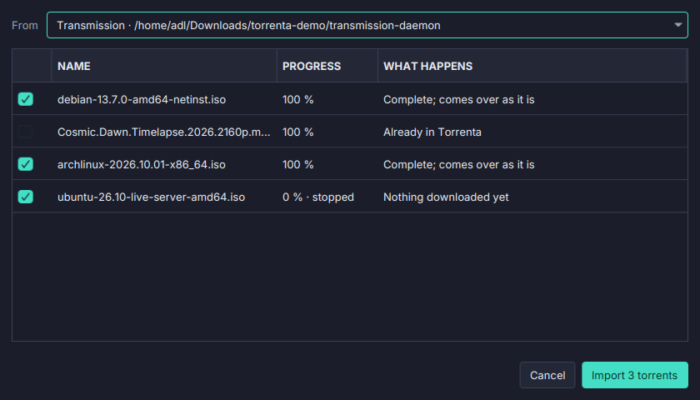Uncheck the debian-13.7.0-amd64-netinst.iso checkbox
This screenshot has height=400, width=700.
pyautogui.click(x=26, y=99)
